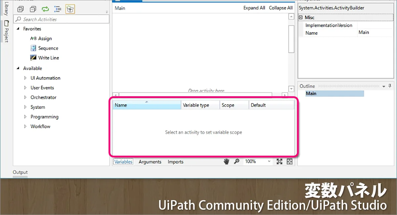Switch to the Variables tab

(123, 162)
